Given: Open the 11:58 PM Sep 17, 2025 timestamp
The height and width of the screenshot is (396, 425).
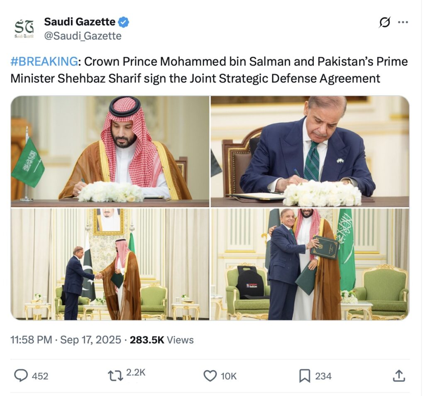Looking at the screenshot, I should point(66,340).
